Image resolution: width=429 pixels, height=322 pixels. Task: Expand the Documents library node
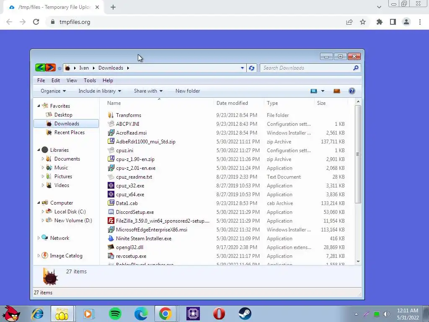click(43, 159)
